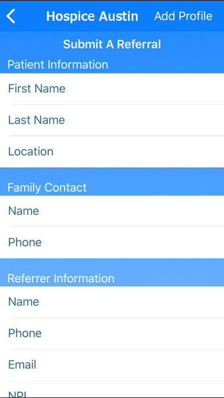Viewport: 224px width, 398px height.
Task: Click the Referrer Phone field
Action: click(x=112, y=333)
